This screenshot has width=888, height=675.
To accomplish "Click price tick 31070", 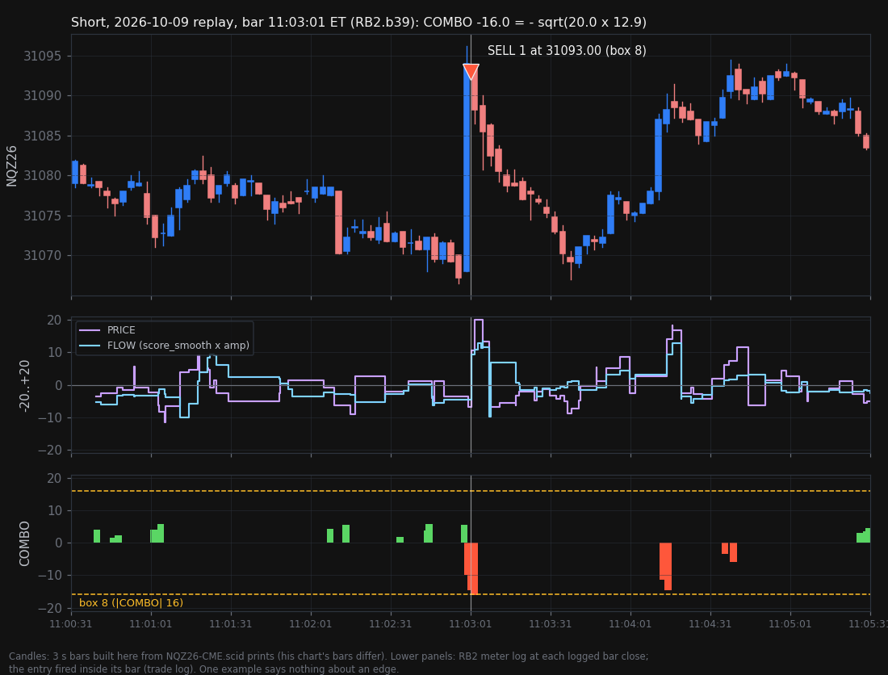I will (43, 255).
